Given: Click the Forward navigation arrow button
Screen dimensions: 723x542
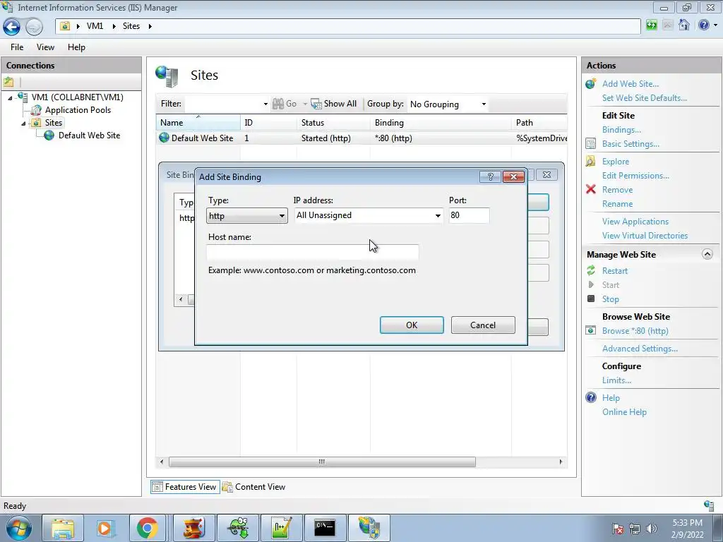Looking at the screenshot, I should 34,27.
